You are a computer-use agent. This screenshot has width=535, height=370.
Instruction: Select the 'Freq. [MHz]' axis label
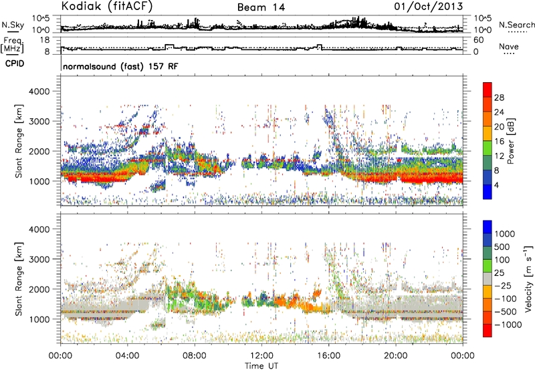pyautogui.click(x=12, y=45)
